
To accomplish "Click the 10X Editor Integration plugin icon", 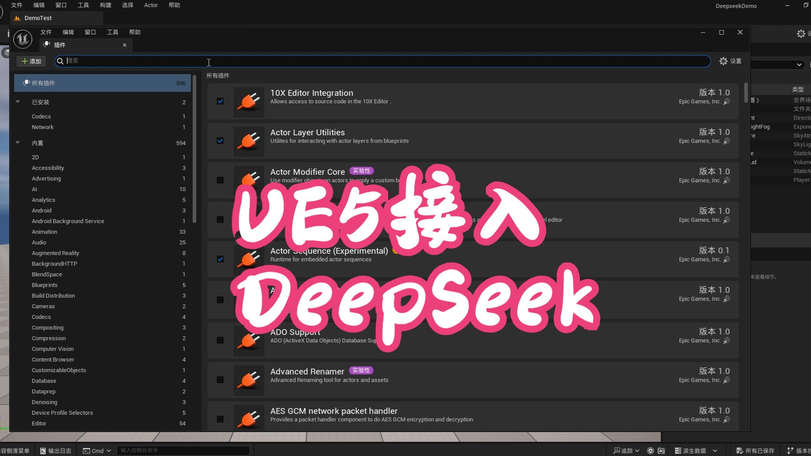I will pyautogui.click(x=248, y=102).
